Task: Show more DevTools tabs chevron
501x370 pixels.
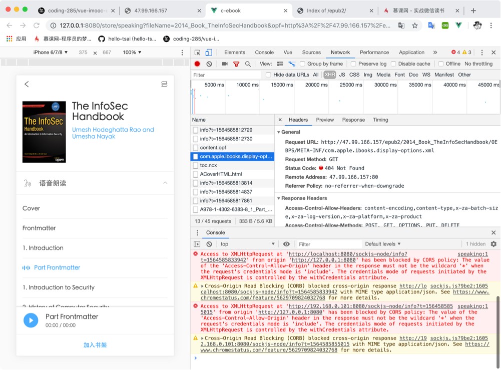Action: tap(435, 53)
